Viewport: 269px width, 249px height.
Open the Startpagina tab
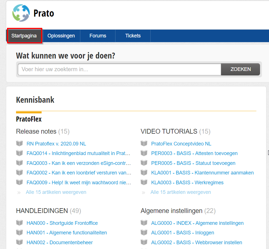point(24,36)
